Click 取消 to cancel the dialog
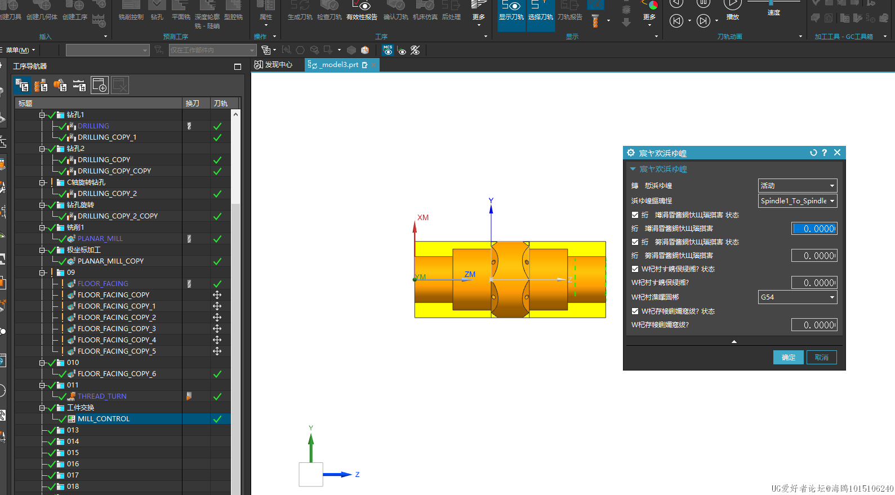 pyautogui.click(x=822, y=358)
